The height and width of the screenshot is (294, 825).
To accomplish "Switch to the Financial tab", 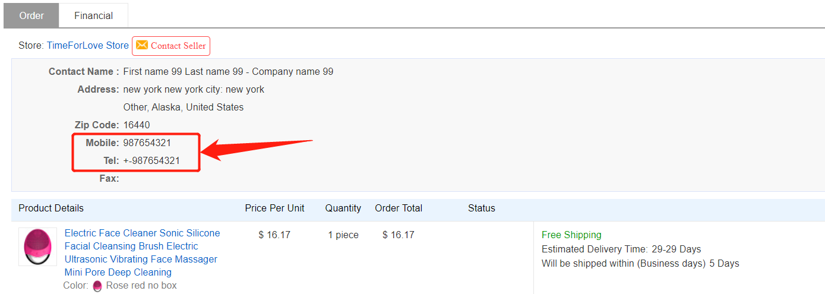I will 93,15.
